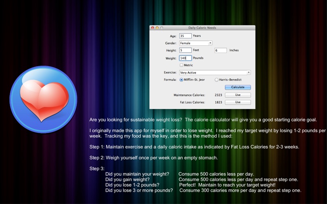Click the Age input field
The width and height of the screenshot is (327, 204).
click(x=185, y=36)
